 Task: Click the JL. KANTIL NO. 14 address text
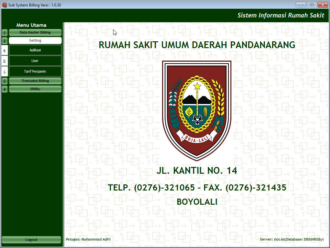point(197,170)
